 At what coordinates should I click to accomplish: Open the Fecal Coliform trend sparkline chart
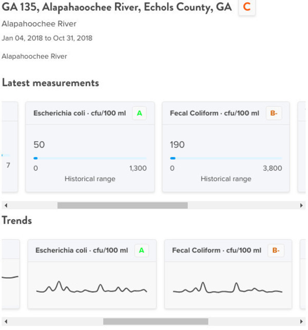point(227,287)
